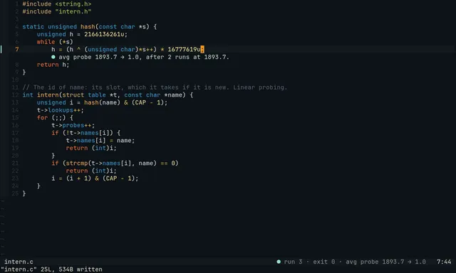
Task: Click 't->lookups++;' on line 14
Action: coord(61,110)
